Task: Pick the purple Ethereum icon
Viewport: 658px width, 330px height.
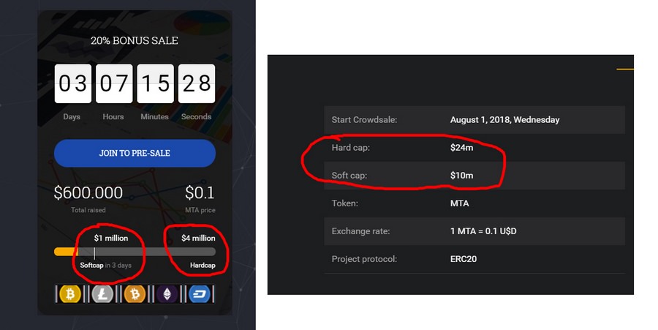Action: point(167,294)
